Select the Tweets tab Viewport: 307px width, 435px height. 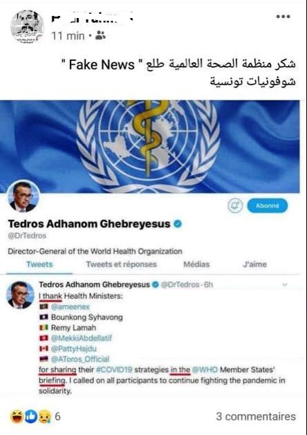[x=39, y=264]
